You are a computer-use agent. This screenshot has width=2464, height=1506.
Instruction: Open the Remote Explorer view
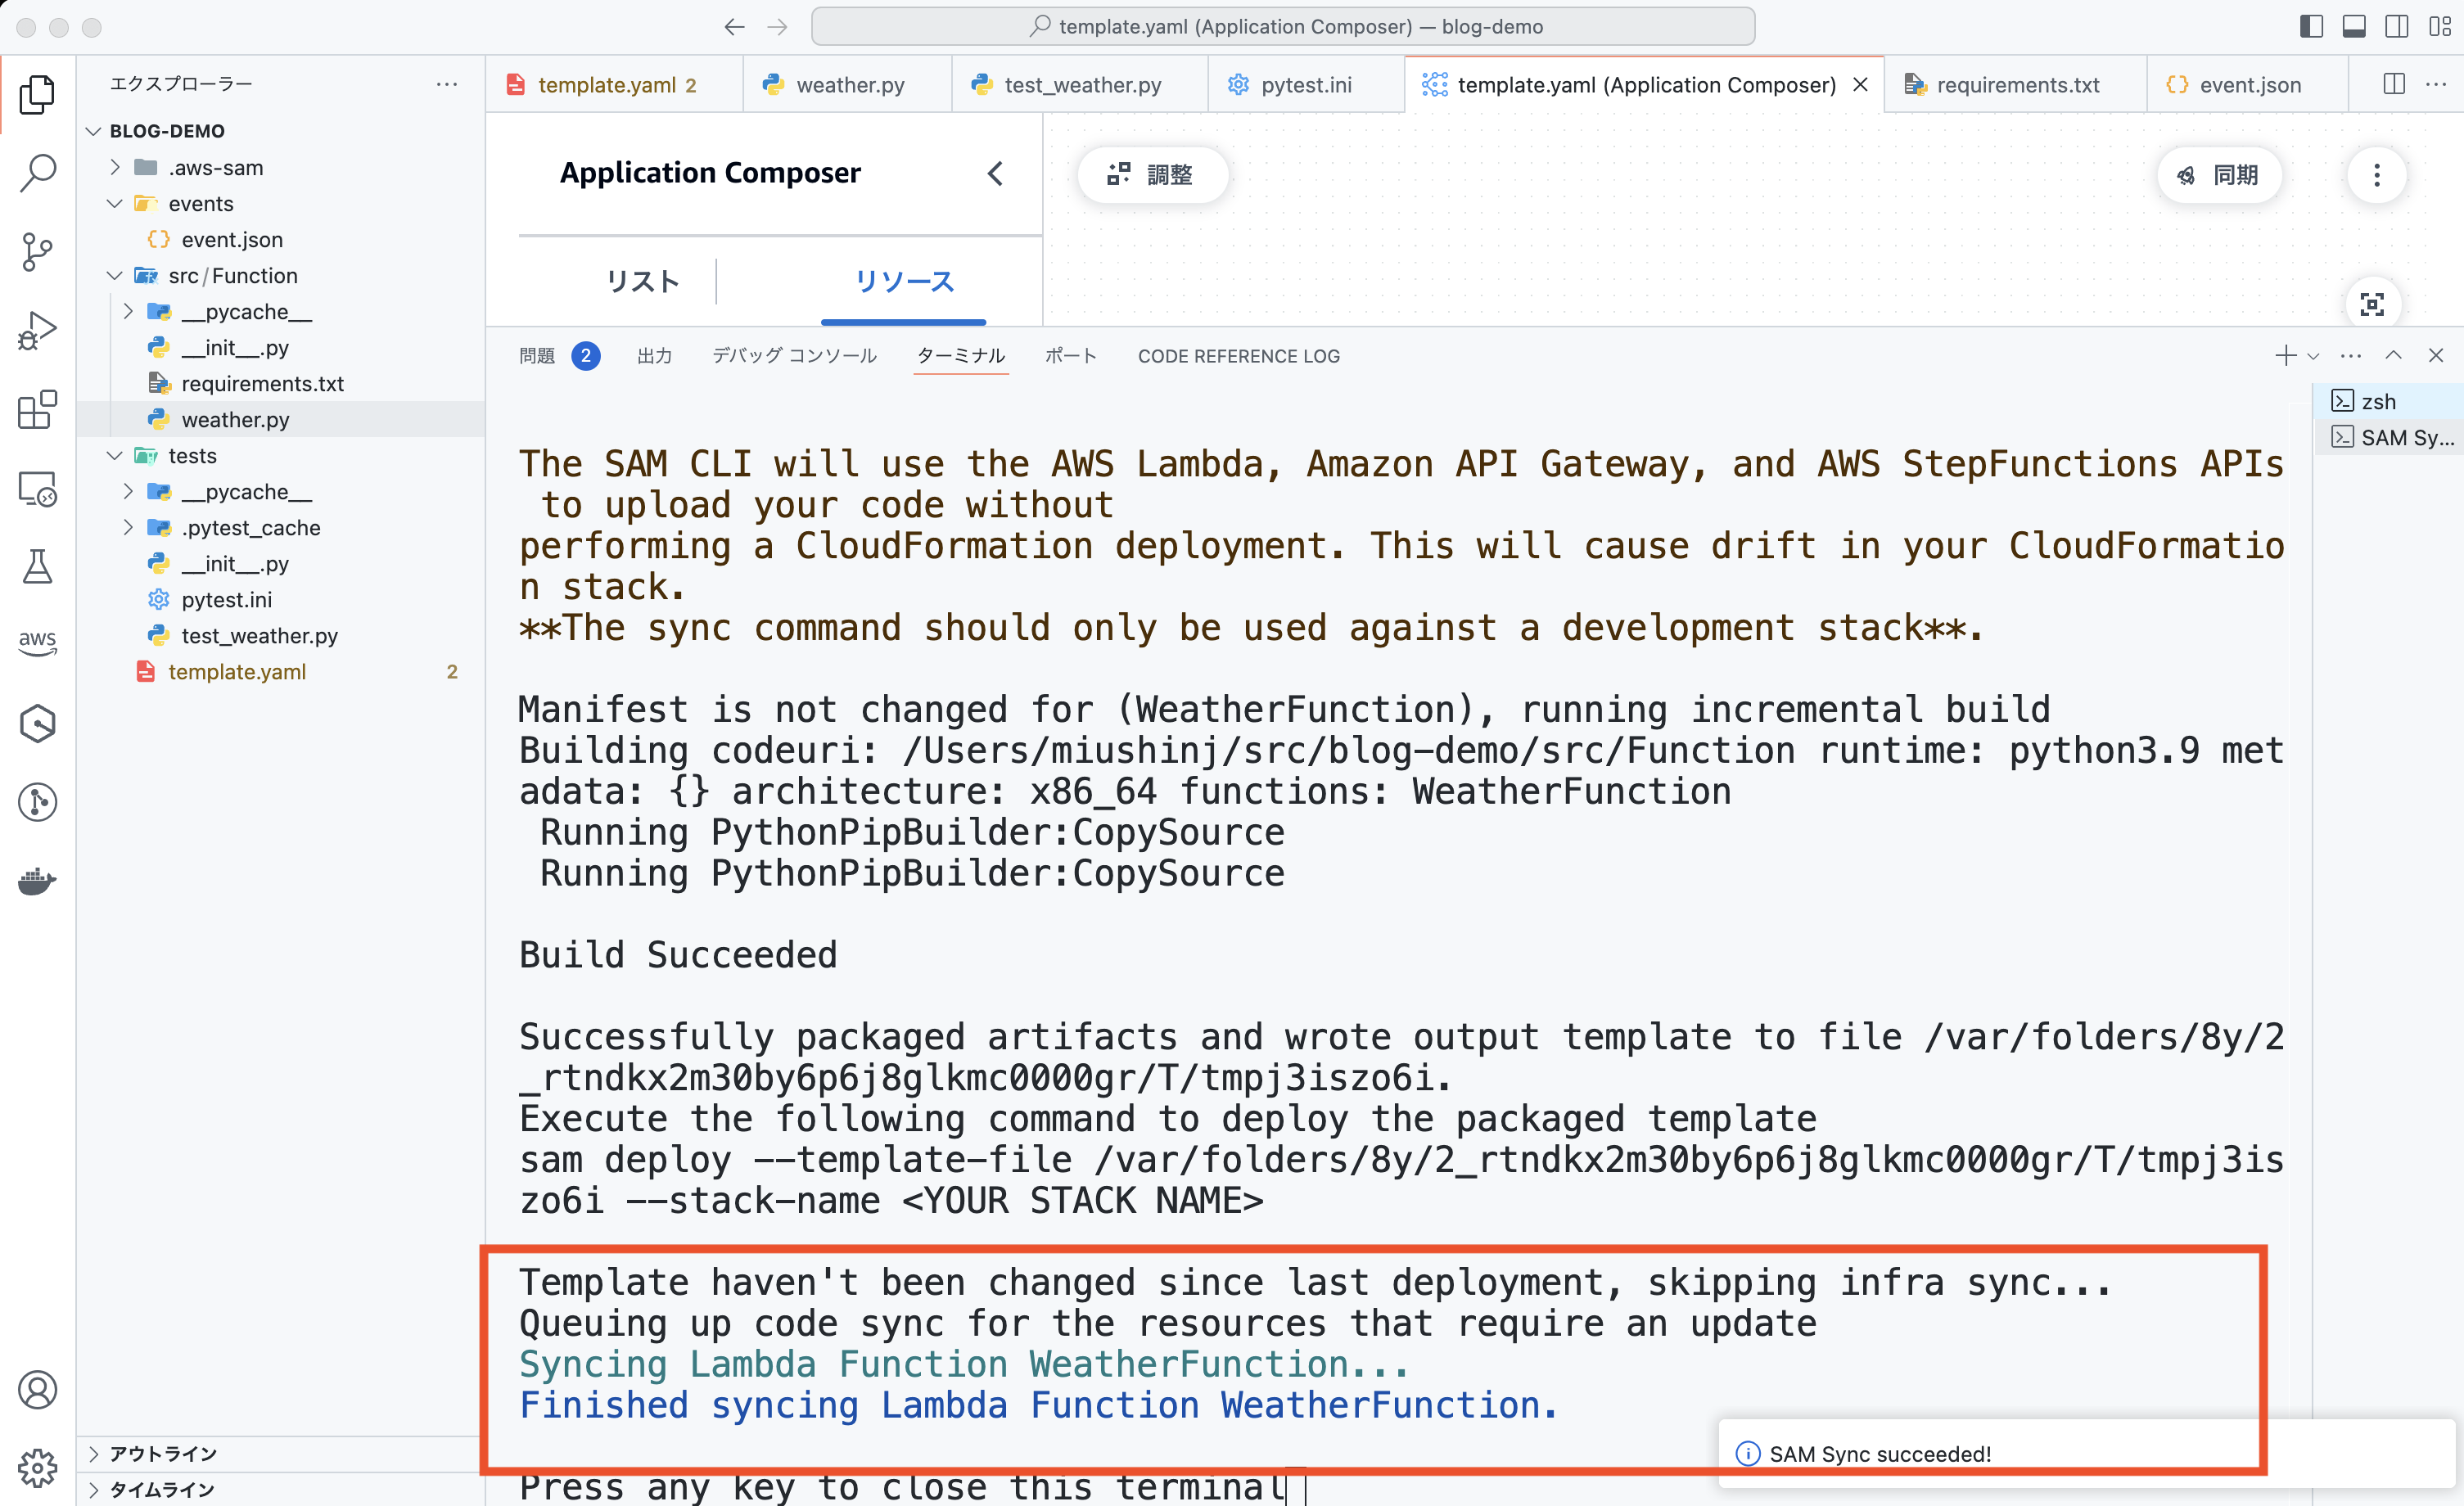[37, 488]
